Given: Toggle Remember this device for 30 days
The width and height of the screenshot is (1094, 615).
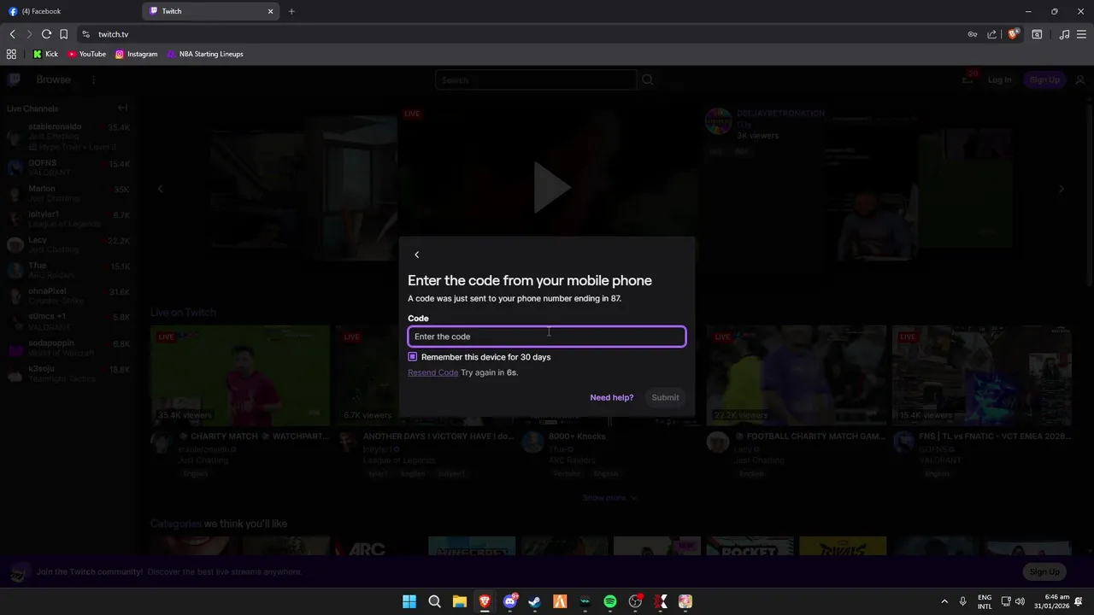Looking at the screenshot, I should click(413, 357).
